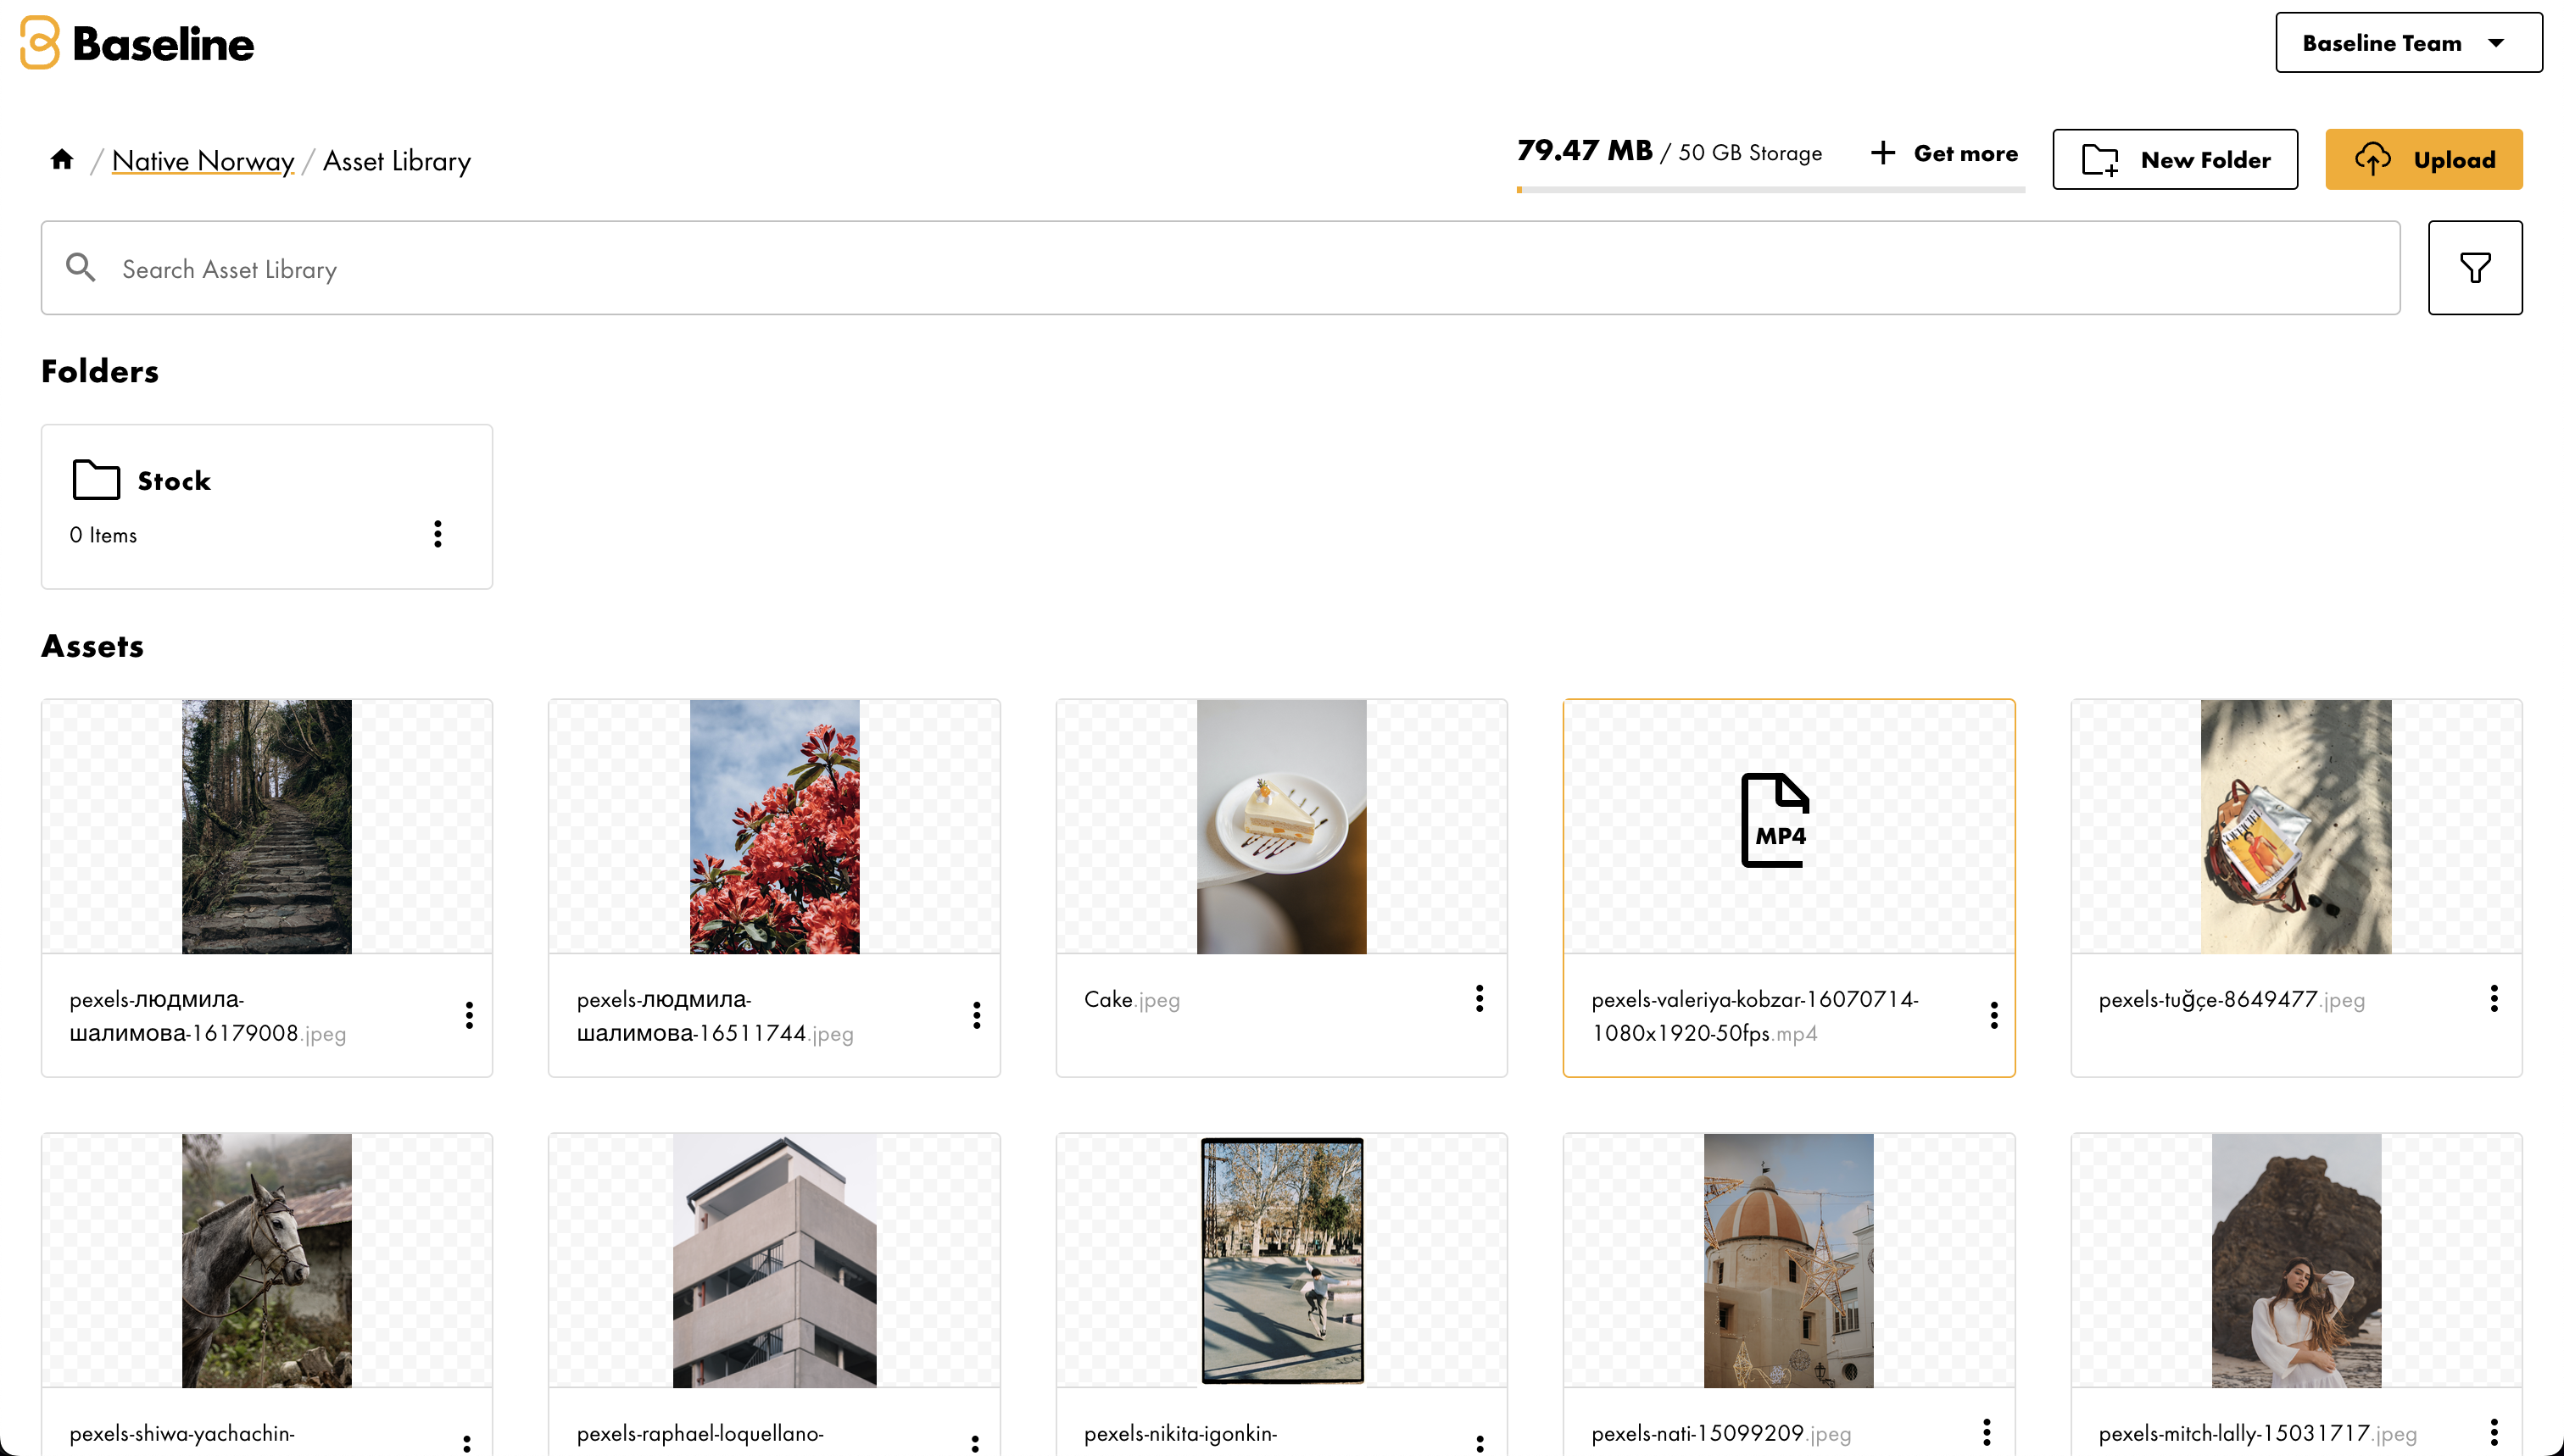Select the Cake image thumbnail

click(x=1281, y=826)
